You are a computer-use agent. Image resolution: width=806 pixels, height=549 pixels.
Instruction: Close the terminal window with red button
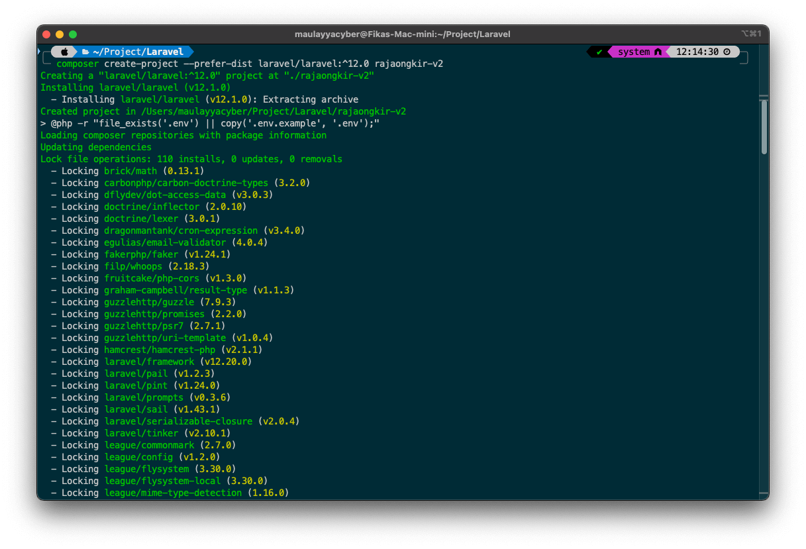pos(46,34)
